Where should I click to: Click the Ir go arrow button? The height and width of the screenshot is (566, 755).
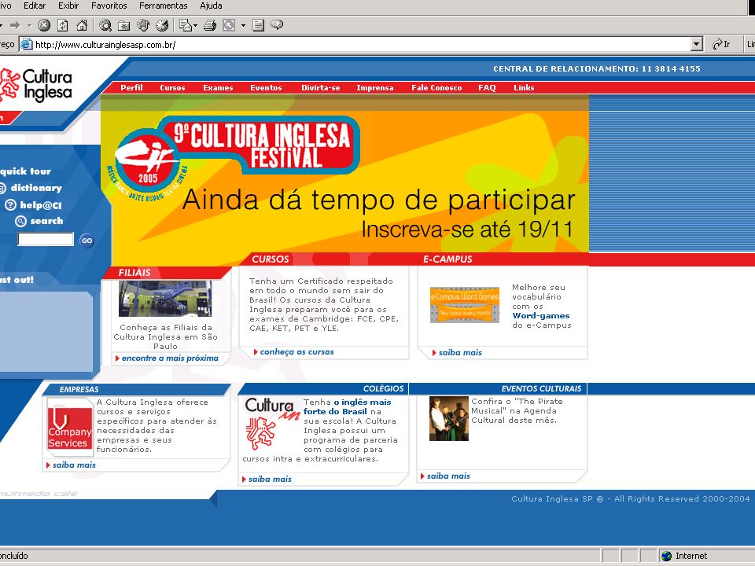click(721, 44)
